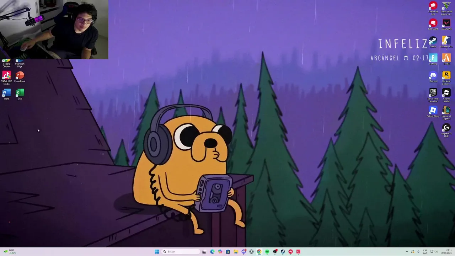This screenshot has width=455, height=256.
Task: Select the Epic Games Launcher desktop icon
Action: 433,95
